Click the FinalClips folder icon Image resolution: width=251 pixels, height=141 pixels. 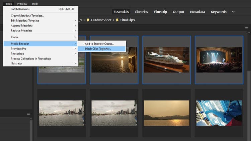click(x=117, y=20)
